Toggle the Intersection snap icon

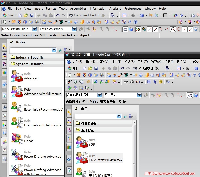click(x=167, y=29)
